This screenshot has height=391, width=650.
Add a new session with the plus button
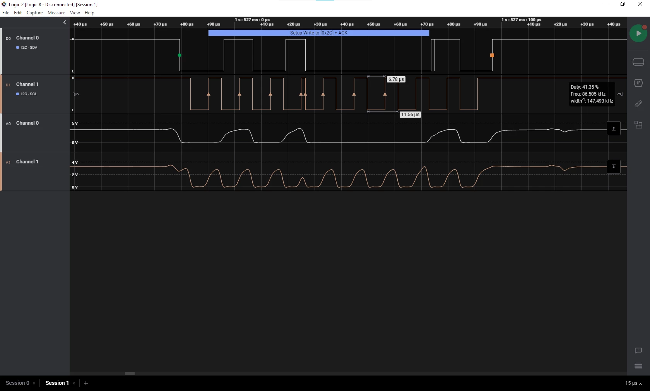click(x=86, y=383)
